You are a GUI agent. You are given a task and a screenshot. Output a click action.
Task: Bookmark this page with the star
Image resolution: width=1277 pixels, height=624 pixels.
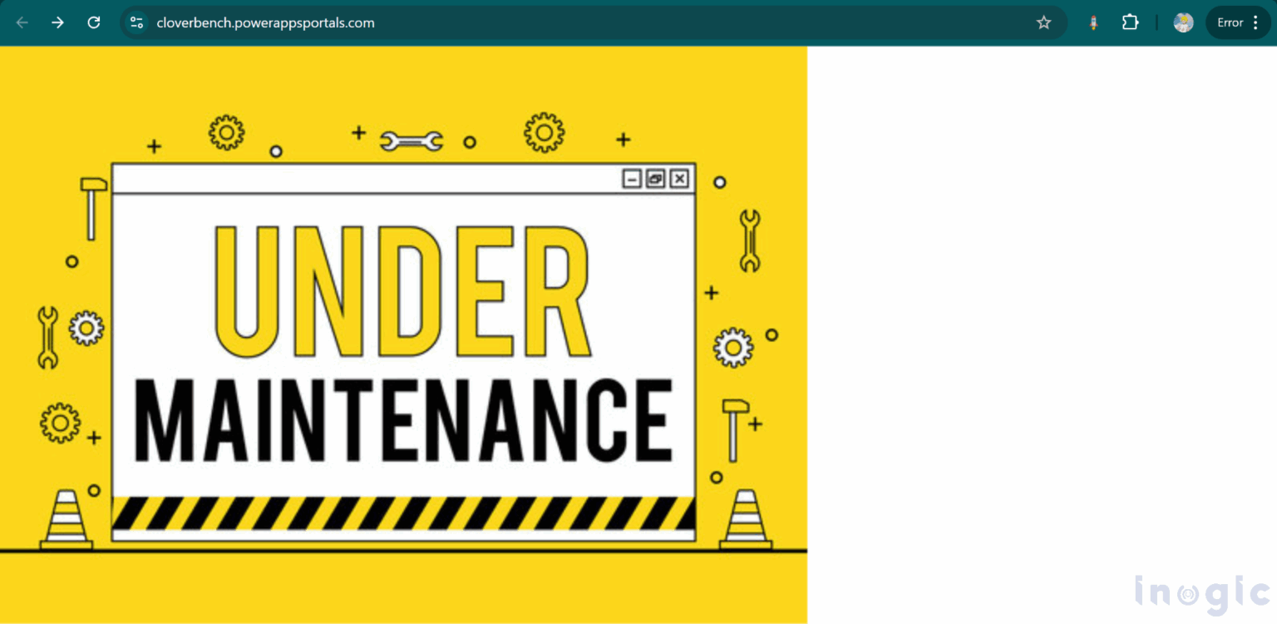tap(1043, 22)
